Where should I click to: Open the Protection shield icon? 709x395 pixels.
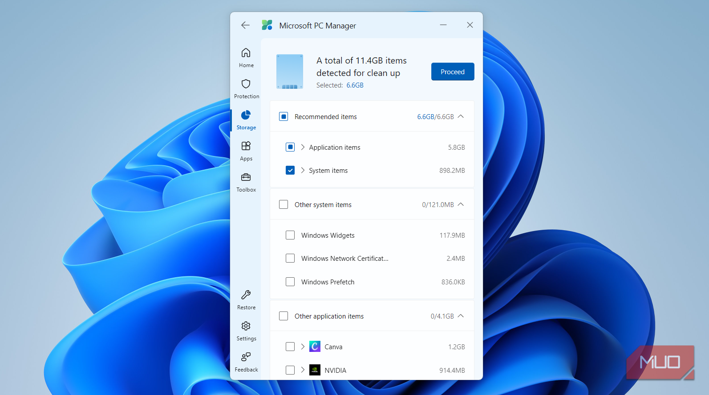point(246,84)
